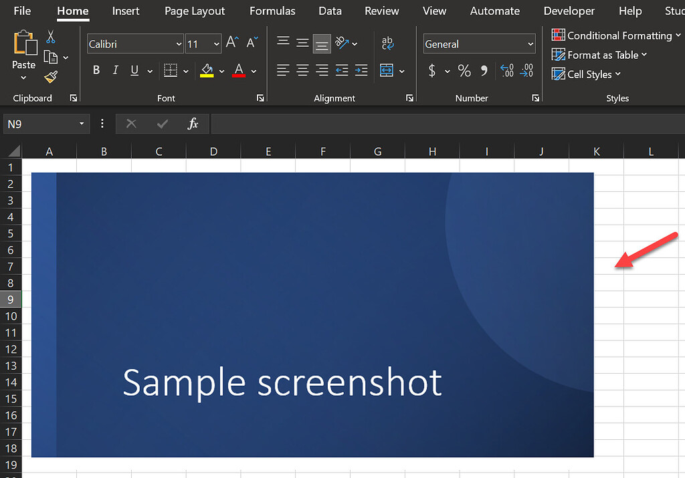Screen dimensions: 685x478
Task: Align text left
Action: pos(283,70)
